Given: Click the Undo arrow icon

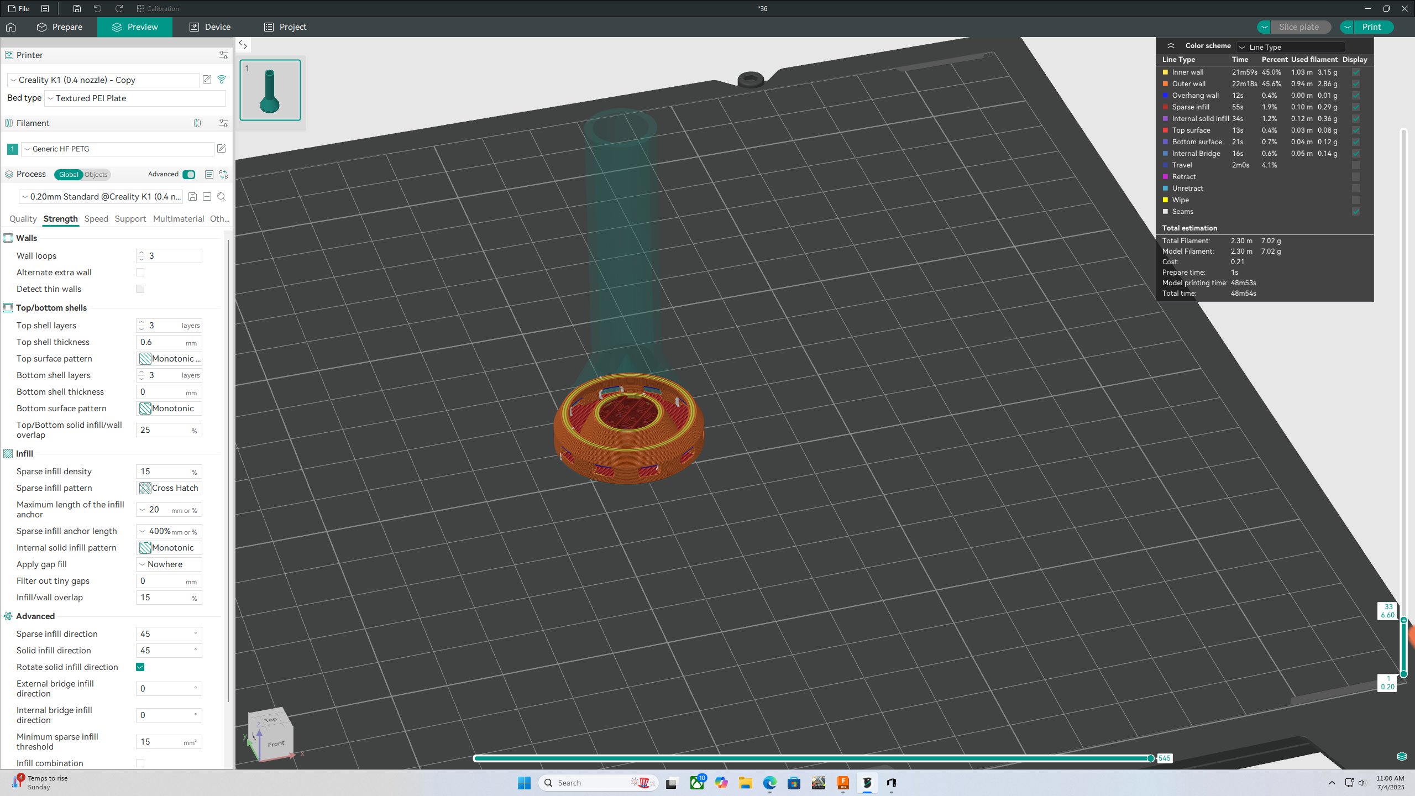Looking at the screenshot, I should 97,8.
